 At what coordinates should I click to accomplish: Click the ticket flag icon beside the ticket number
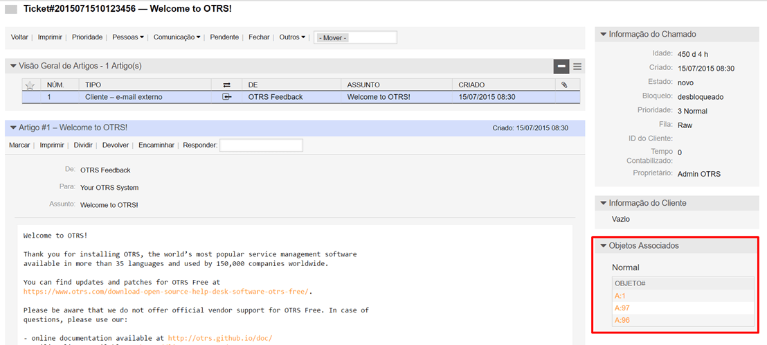pos(11,9)
